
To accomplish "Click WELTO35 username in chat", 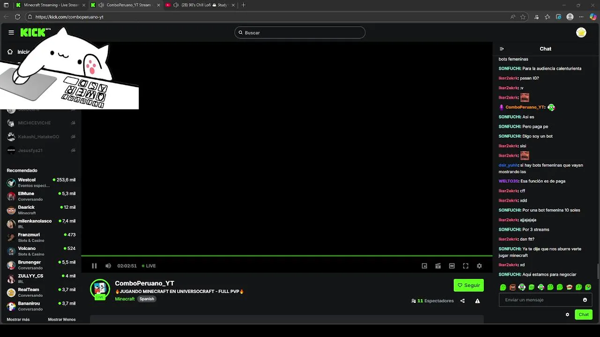I will point(509,181).
